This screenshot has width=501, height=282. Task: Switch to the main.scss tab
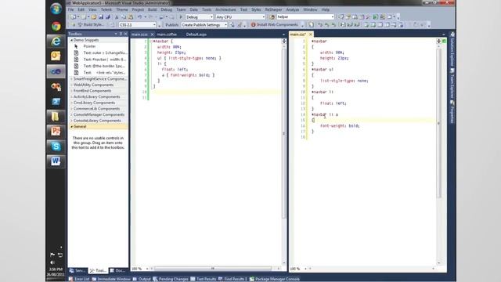139,34
